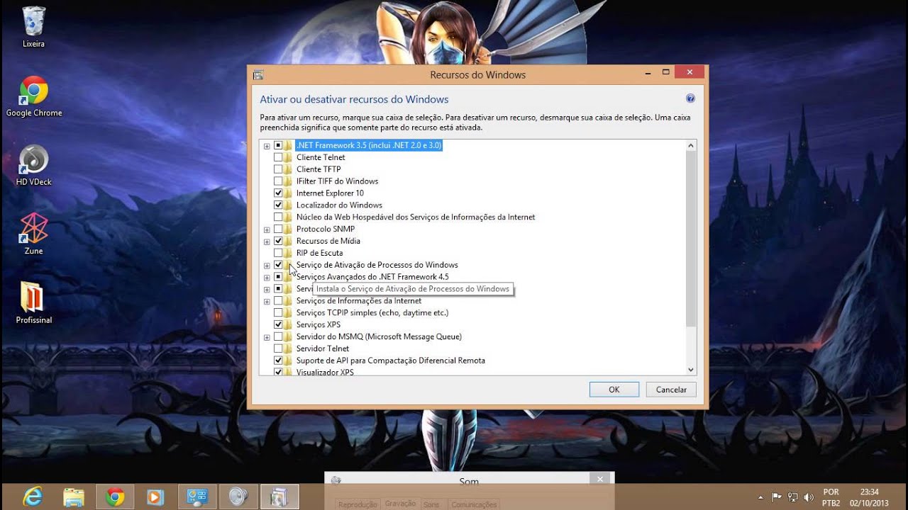Toggle the Recursos de Mídia checkbox
Image resolution: width=908 pixels, height=510 pixels.
click(278, 241)
